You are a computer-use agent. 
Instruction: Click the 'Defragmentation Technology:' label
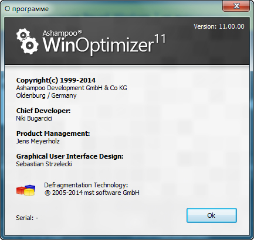(86, 185)
